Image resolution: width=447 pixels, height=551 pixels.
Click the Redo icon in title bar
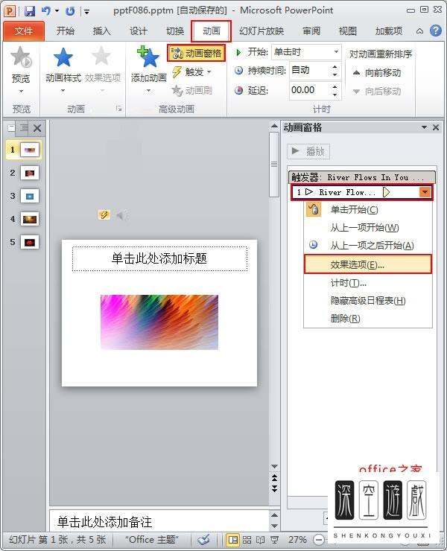70,11
